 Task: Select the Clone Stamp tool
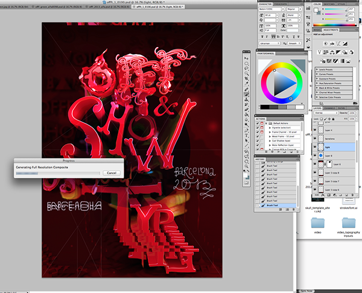pyautogui.click(x=247, y=99)
